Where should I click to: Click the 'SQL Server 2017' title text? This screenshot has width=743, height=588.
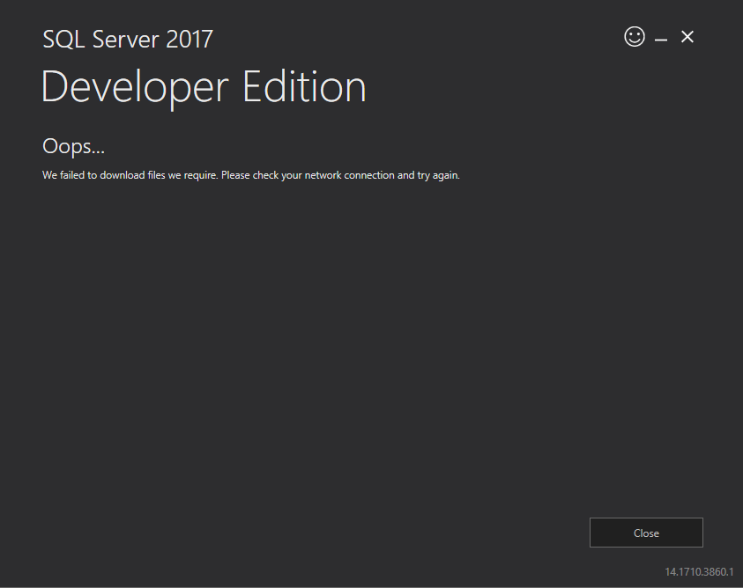click(x=127, y=39)
